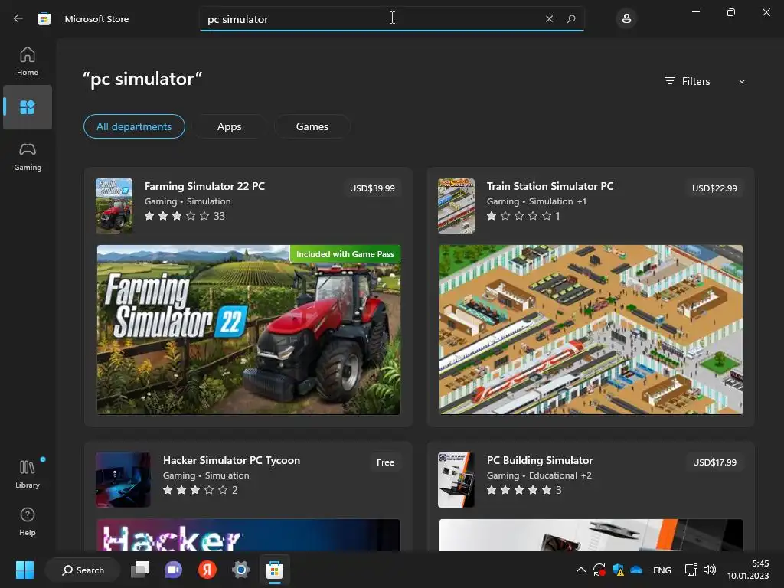Open Library in the sidebar
The image size is (784, 588).
tap(28, 474)
